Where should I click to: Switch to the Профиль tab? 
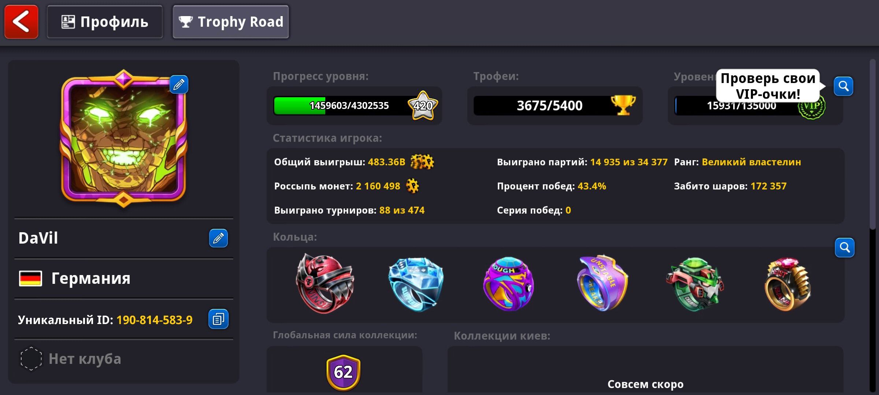click(105, 22)
